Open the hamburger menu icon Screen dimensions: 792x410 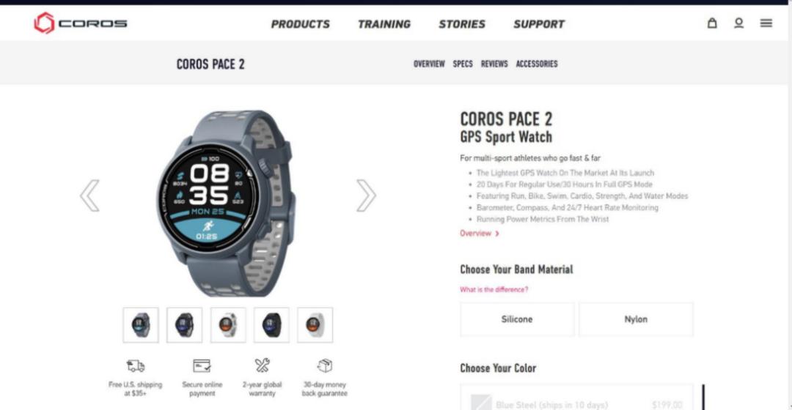point(766,23)
